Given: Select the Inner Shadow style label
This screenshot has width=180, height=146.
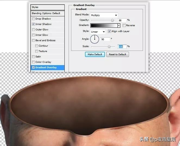Looking at the screenshot, I should pyautogui.click(x=43, y=24).
